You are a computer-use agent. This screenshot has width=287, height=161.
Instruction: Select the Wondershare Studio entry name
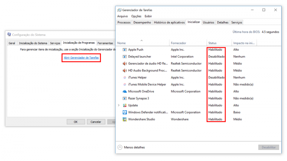141,119
